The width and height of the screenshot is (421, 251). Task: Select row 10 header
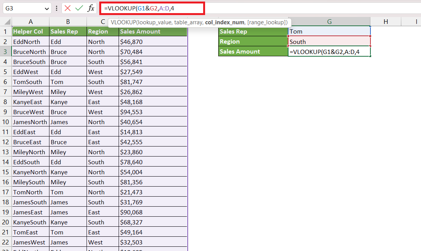pyautogui.click(x=6, y=122)
